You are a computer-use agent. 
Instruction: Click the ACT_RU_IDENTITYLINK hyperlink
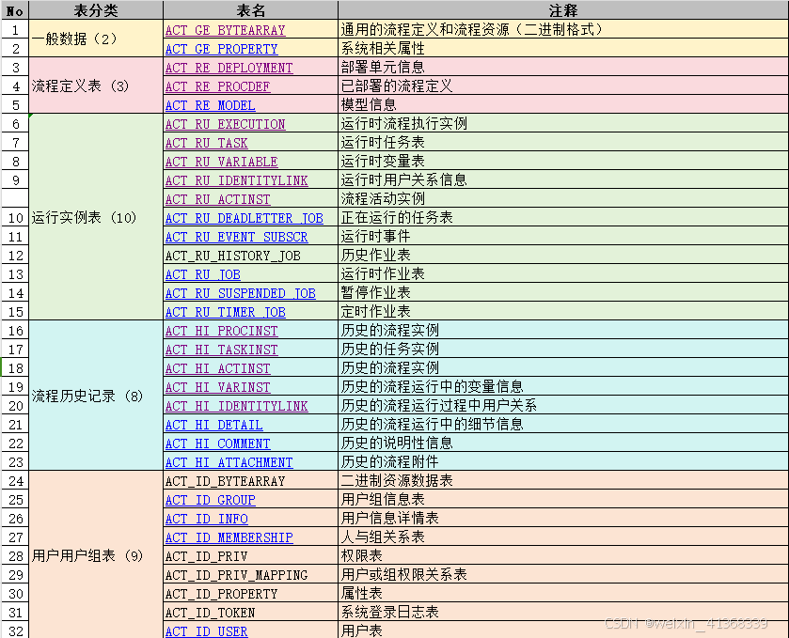click(x=236, y=180)
